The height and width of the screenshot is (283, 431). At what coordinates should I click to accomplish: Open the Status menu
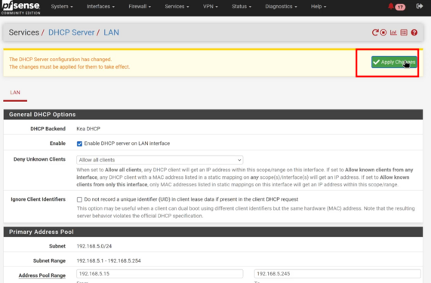242,7
